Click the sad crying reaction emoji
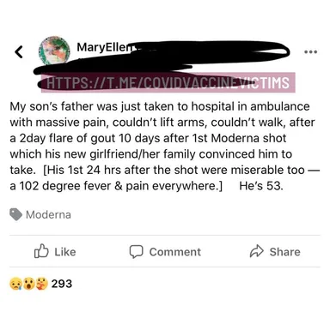 pyautogui.click(x=15, y=284)
